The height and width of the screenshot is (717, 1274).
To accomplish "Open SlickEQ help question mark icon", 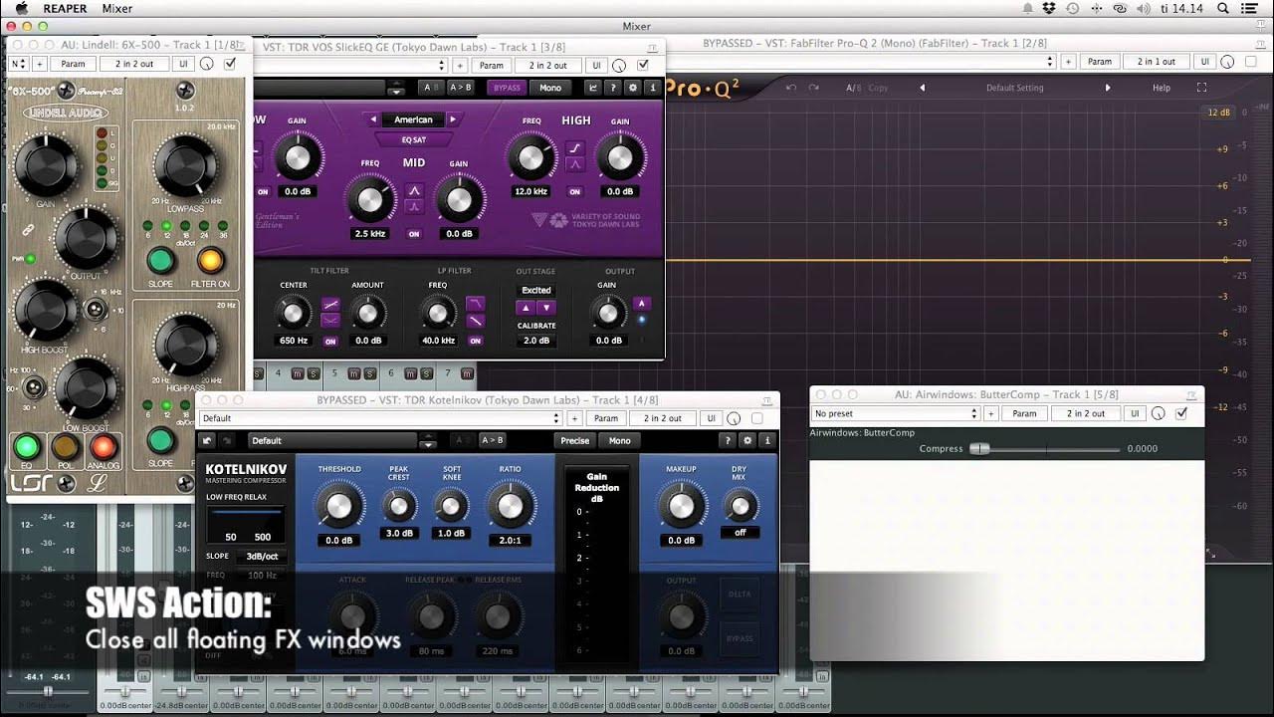I will point(613,88).
